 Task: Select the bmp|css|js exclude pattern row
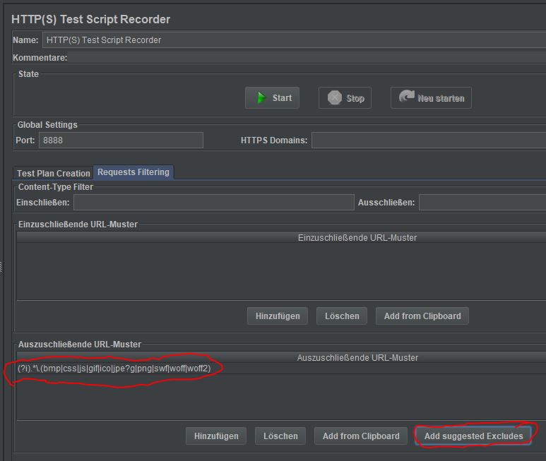click(114, 369)
